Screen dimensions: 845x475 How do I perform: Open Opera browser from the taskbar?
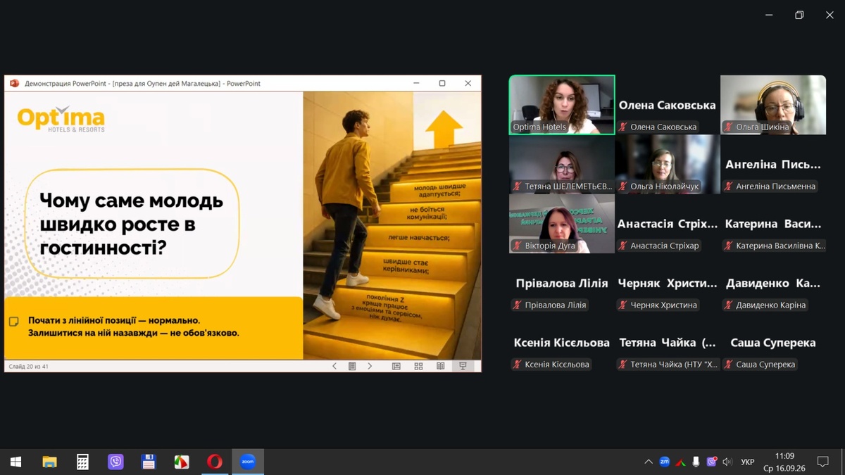215,462
